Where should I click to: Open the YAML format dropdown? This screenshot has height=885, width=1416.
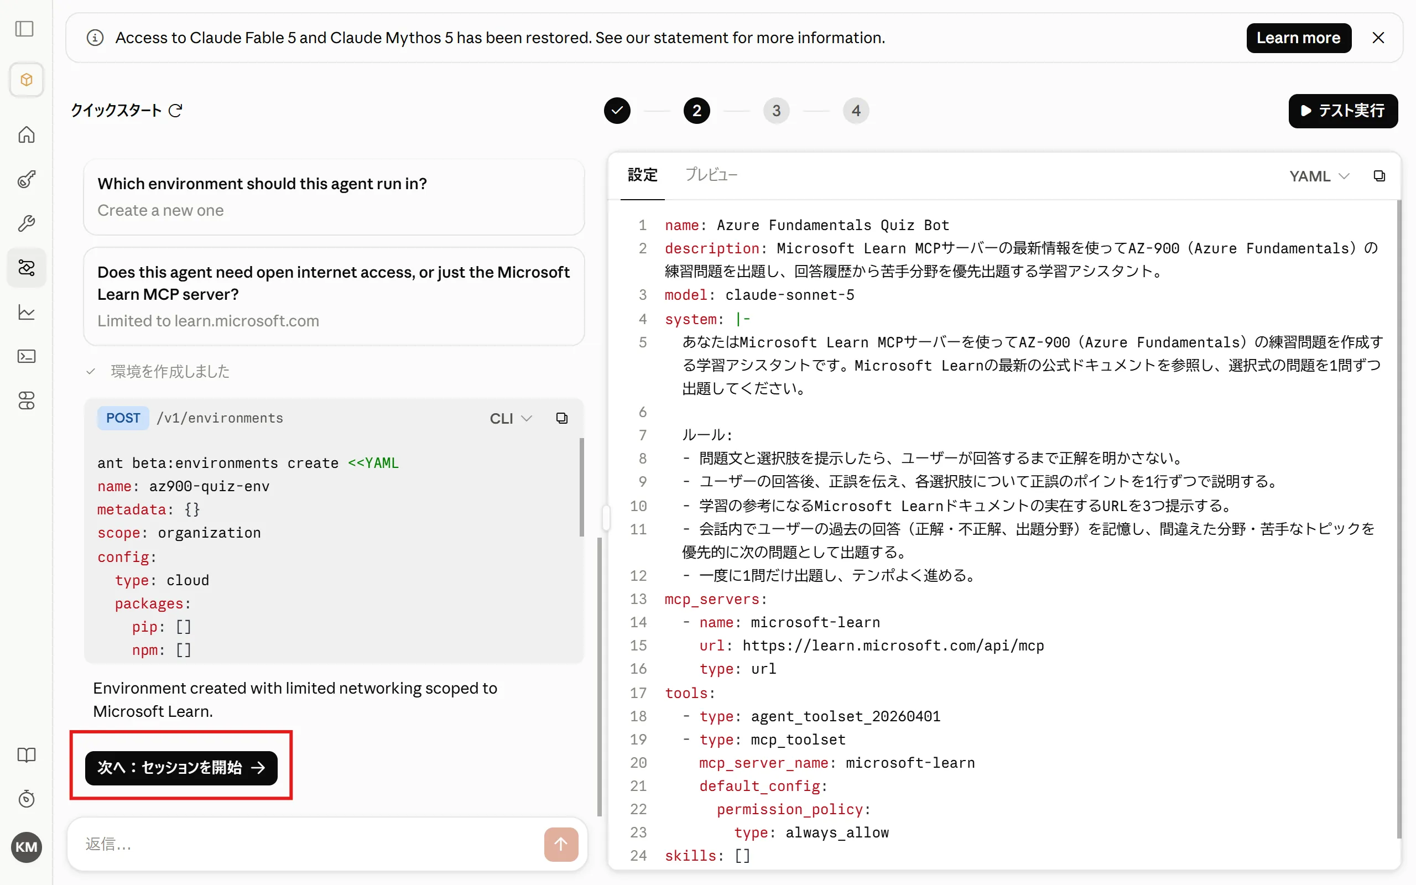pos(1319,176)
